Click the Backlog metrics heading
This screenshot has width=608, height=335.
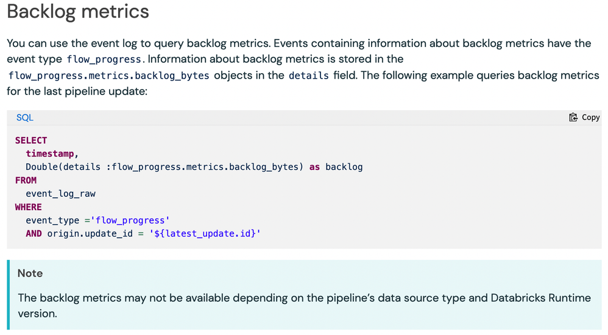tap(78, 11)
